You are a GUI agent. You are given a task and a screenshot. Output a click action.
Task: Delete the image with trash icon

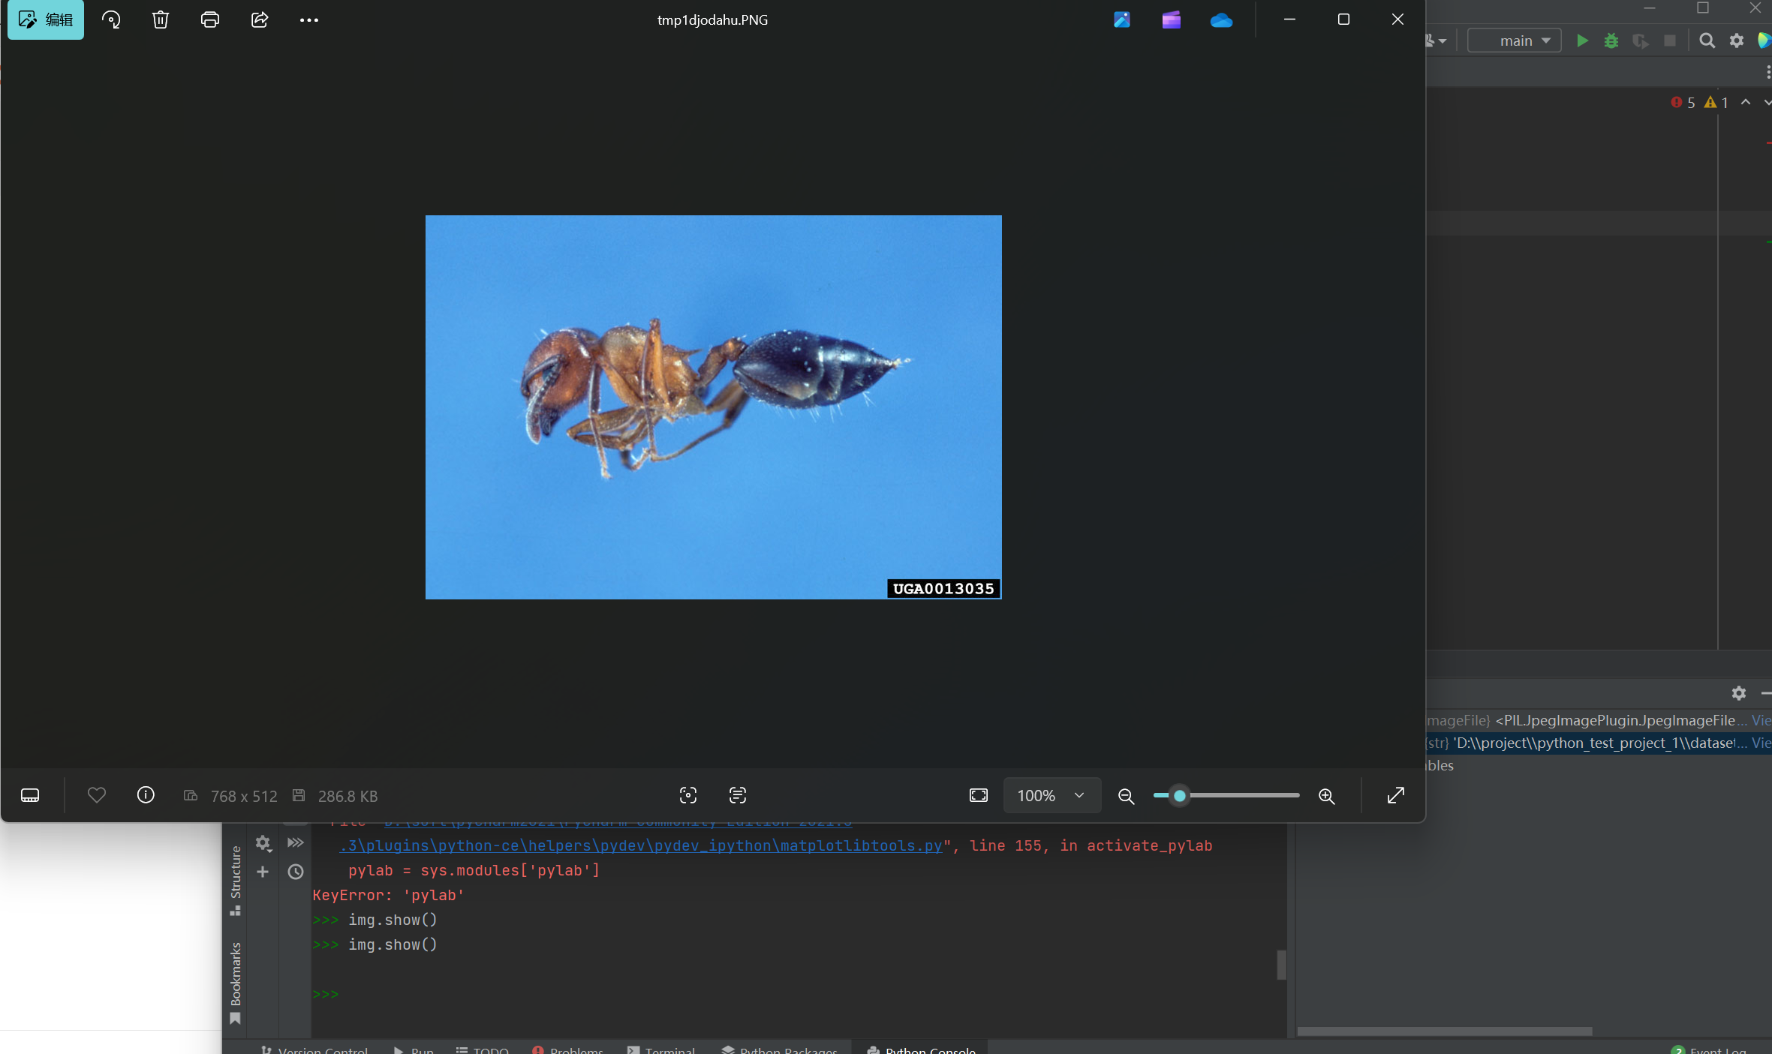[160, 20]
